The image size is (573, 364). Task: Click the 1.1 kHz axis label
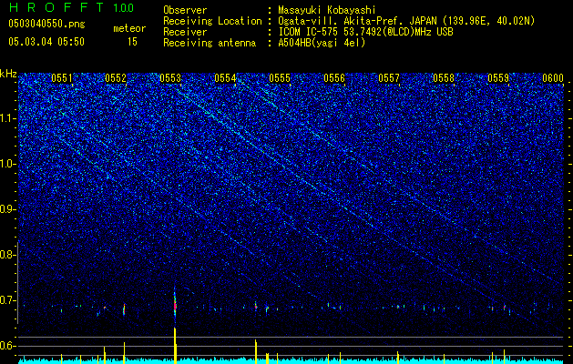point(8,118)
